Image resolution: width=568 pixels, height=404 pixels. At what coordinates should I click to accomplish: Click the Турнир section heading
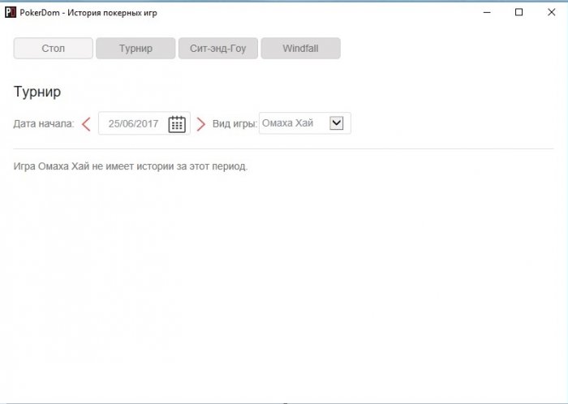[x=37, y=92]
